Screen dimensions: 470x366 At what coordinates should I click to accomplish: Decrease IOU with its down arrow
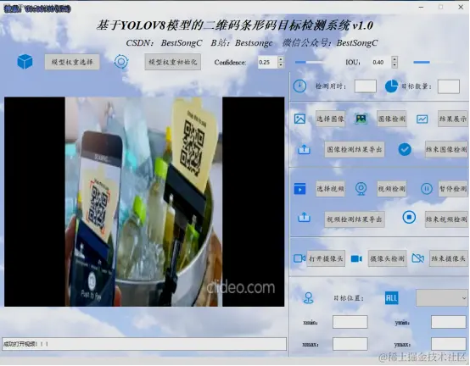(394, 65)
